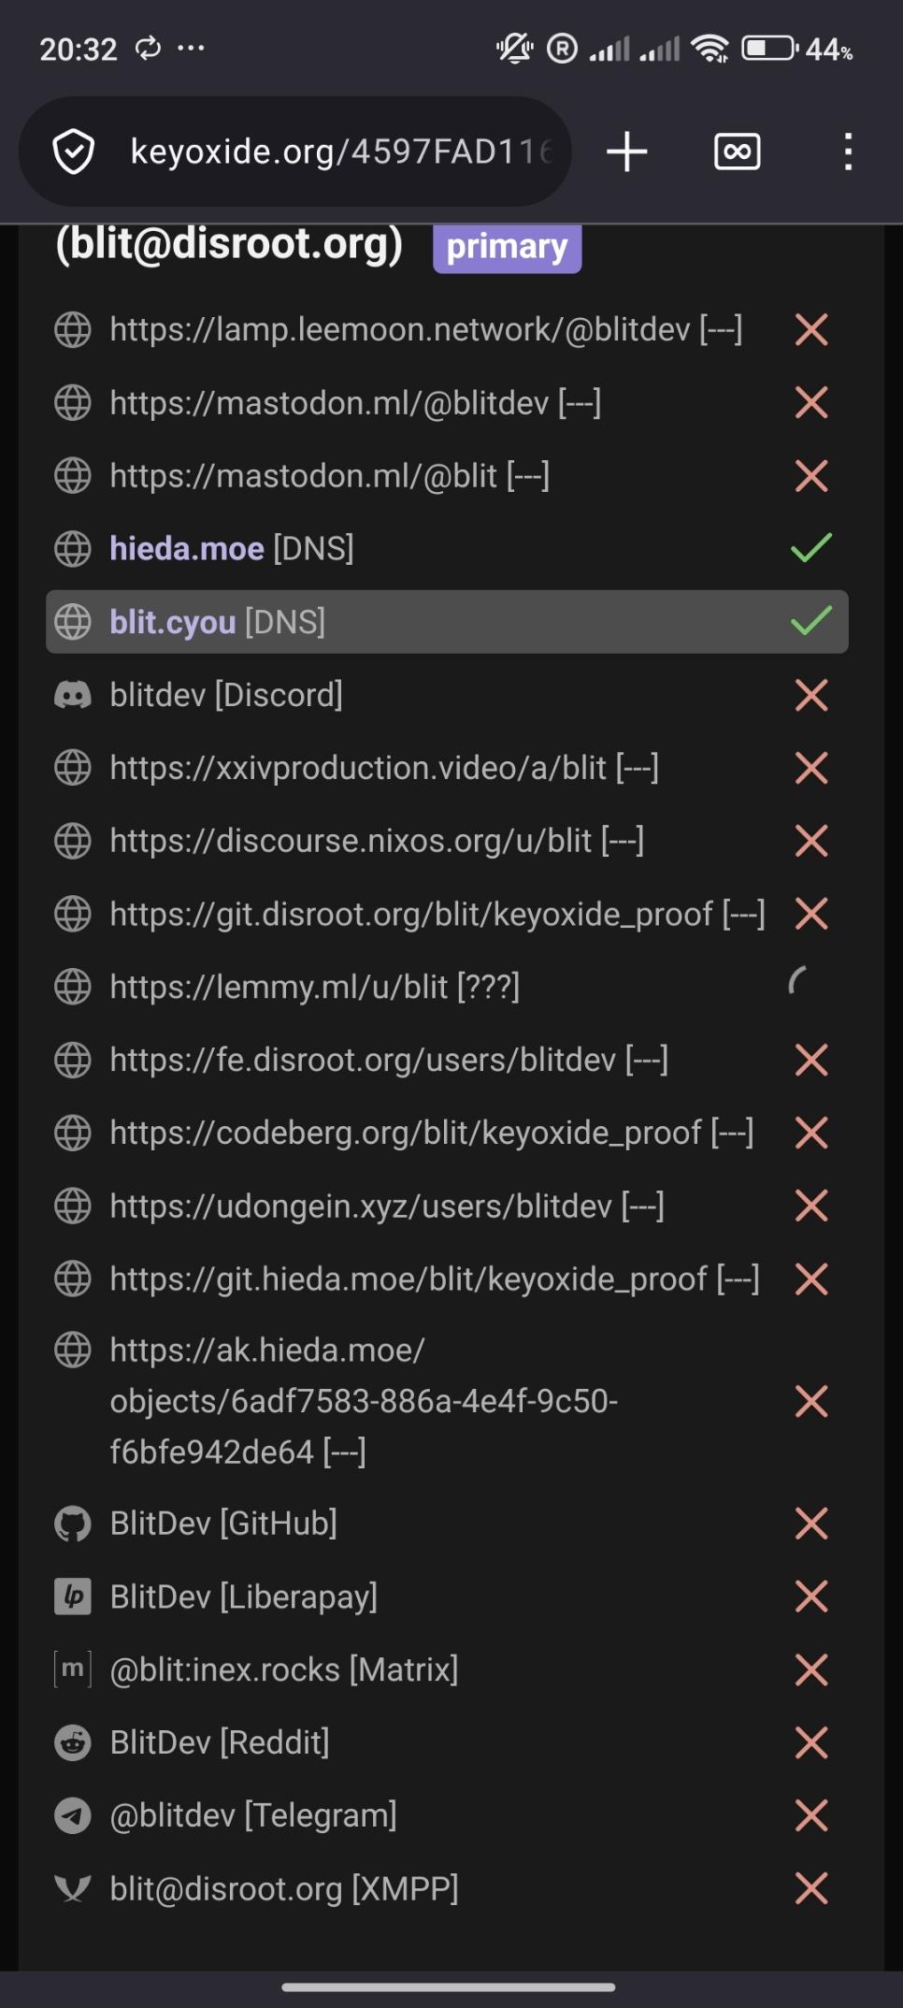
Task: Open private tabs mask icon
Action: [x=737, y=152]
